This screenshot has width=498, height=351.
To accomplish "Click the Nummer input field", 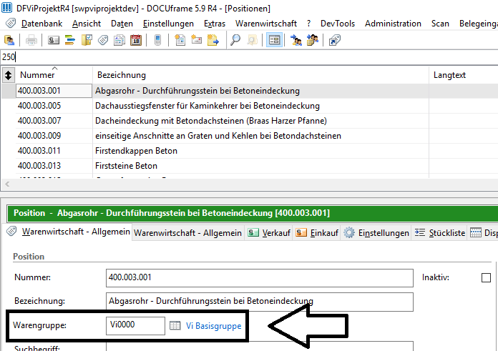I will 260,277.
